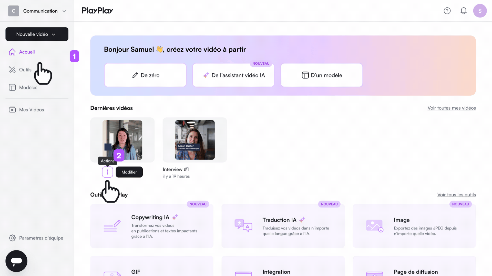Open the help question mark icon
The height and width of the screenshot is (276, 492).
[447, 11]
